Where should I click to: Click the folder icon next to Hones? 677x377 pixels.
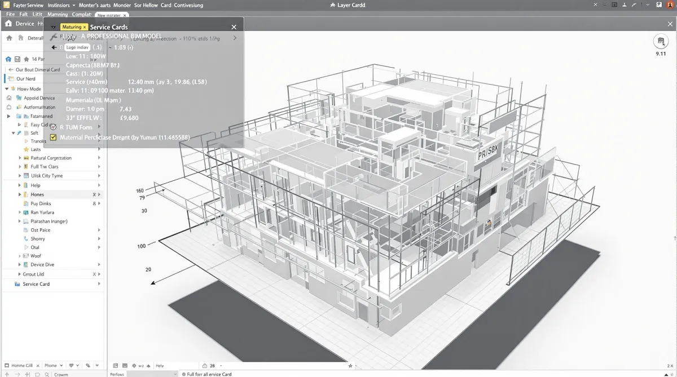[x=26, y=194]
